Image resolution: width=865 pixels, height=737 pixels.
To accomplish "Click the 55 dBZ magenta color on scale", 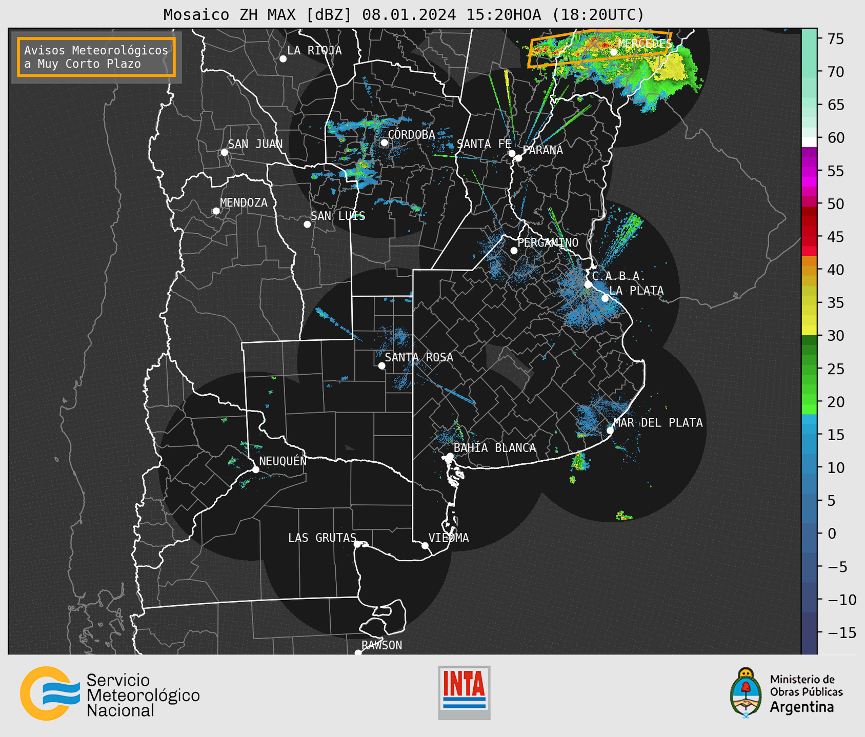I will [x=809, y=171].
